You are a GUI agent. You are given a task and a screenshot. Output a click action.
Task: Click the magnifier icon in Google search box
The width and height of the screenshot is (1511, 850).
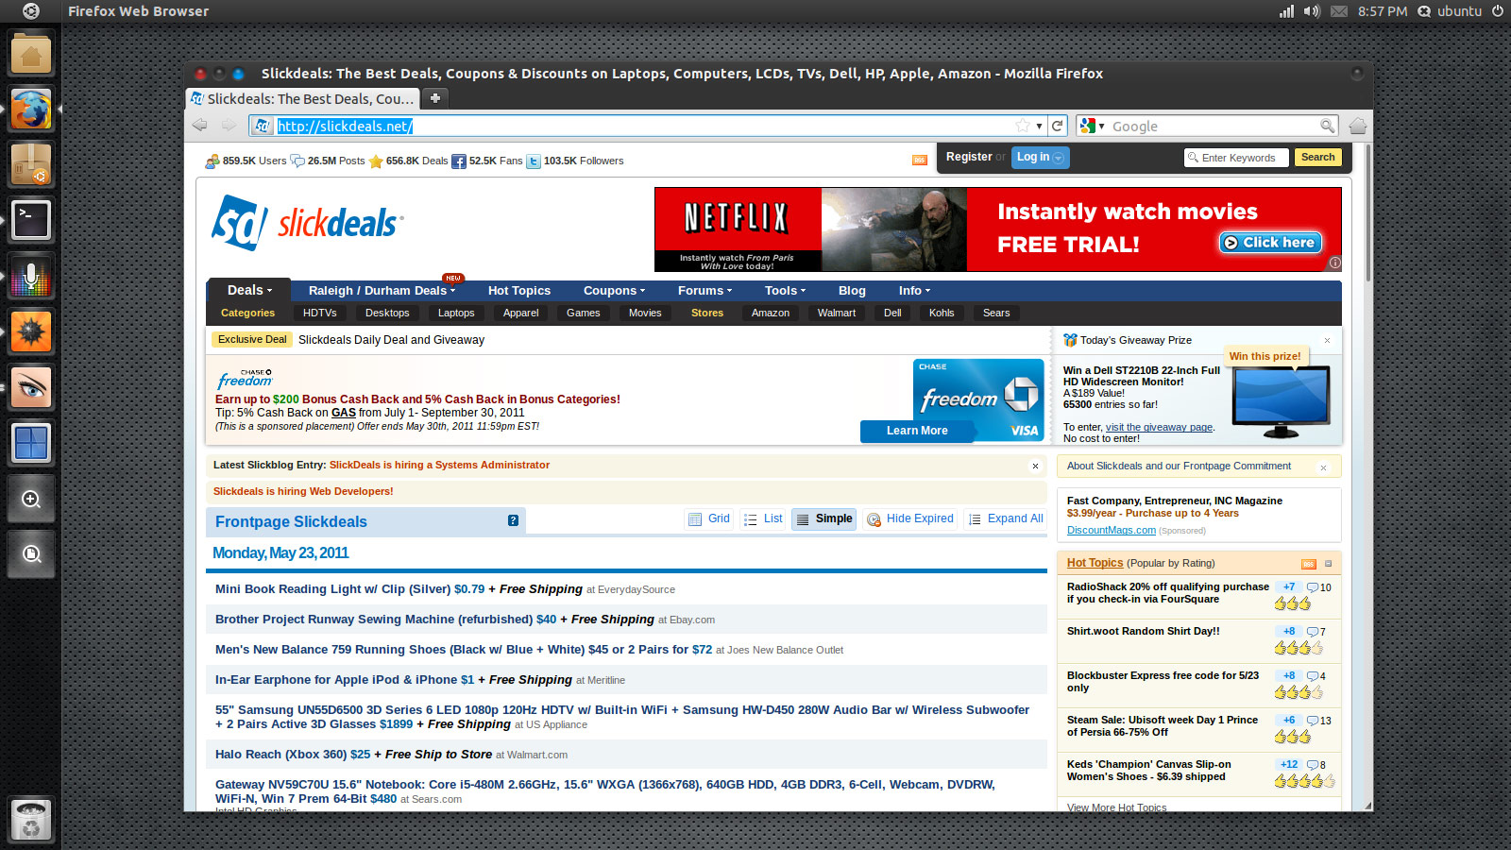click(x=1327, y=126)
